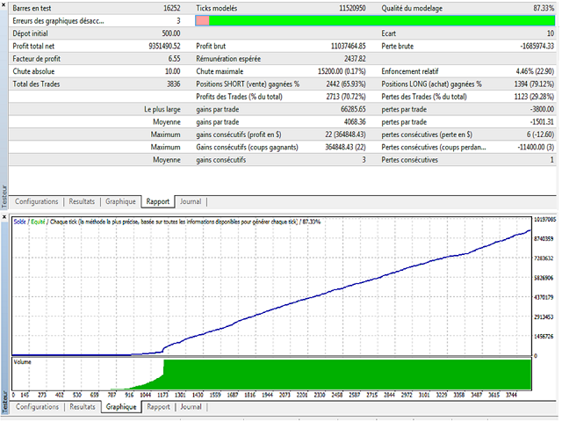Screen dimensions: 562x422
Task: Select 'Perte brute' value -1685974.33
Action: (x=537, y=46)
